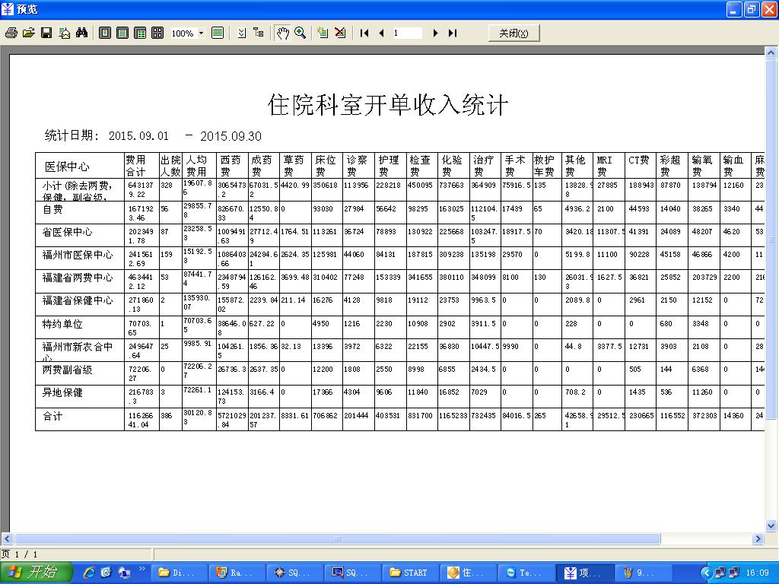Viewport: 779px width, 584px height.
Task: Click the horizontal scrollbar left arrow
Action: click(x=7, y=539)
